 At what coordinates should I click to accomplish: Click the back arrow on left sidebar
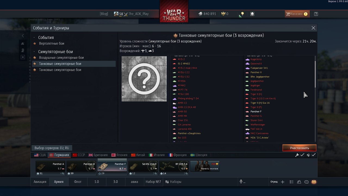(x=23, y=36)
